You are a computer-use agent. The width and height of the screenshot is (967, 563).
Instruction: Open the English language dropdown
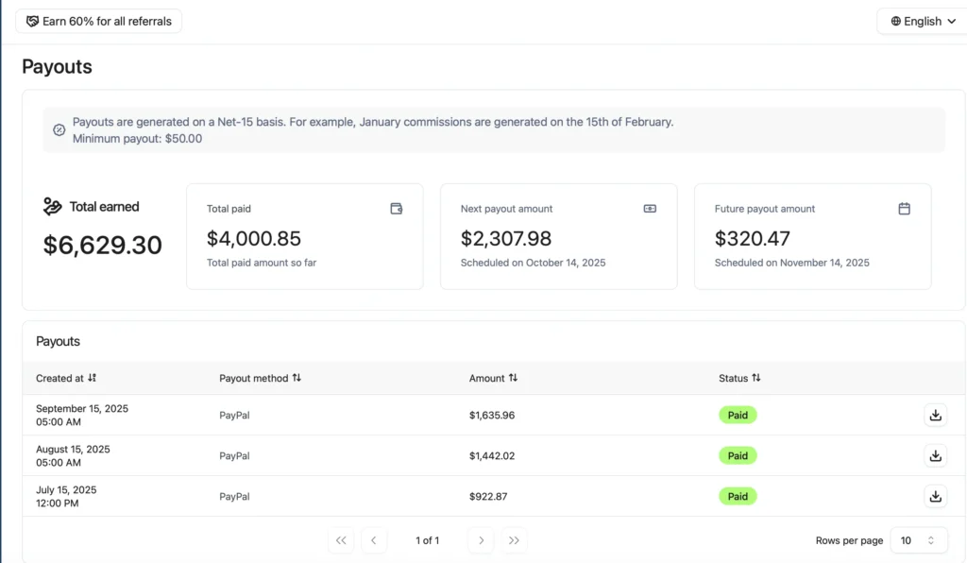(x=922, y=21)
